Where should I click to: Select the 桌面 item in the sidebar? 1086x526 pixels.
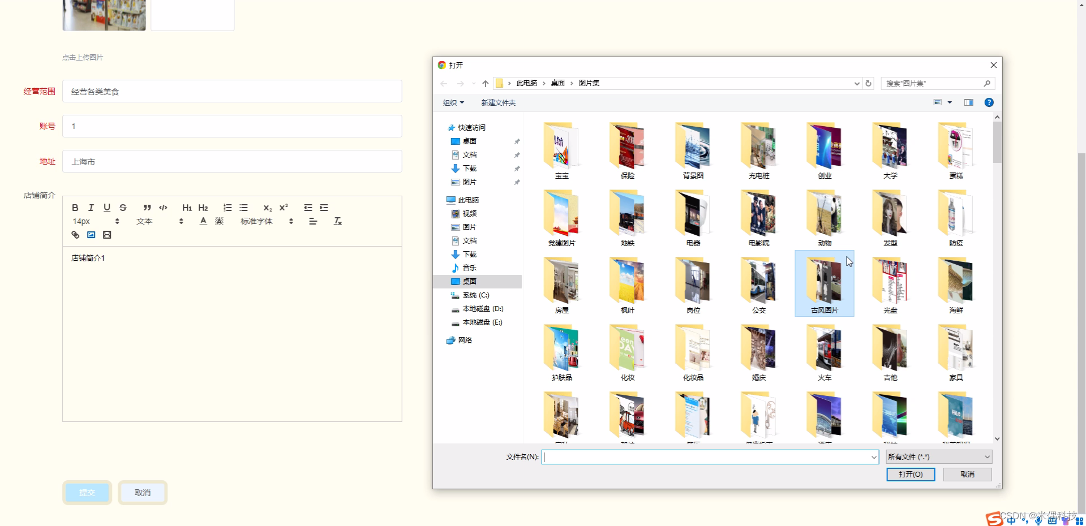469,281
